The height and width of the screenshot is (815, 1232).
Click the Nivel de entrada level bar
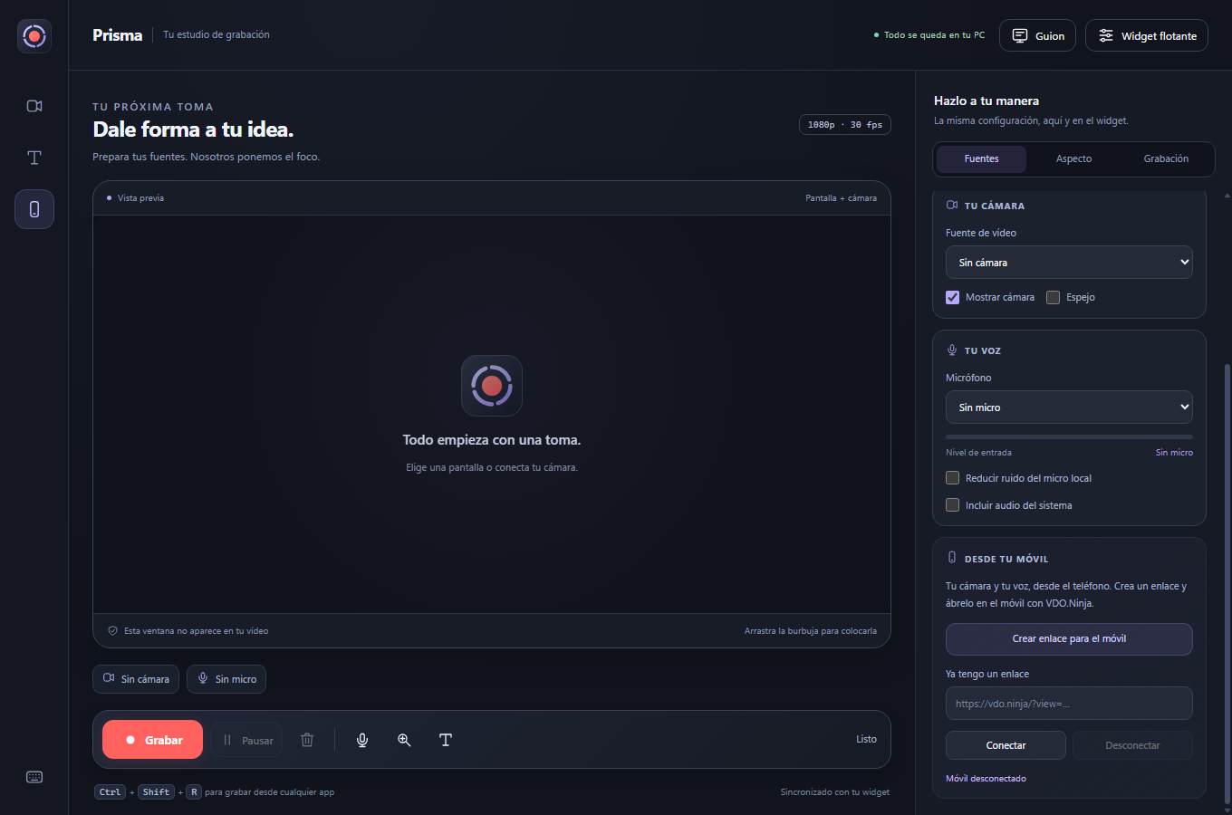(1069, 436)
